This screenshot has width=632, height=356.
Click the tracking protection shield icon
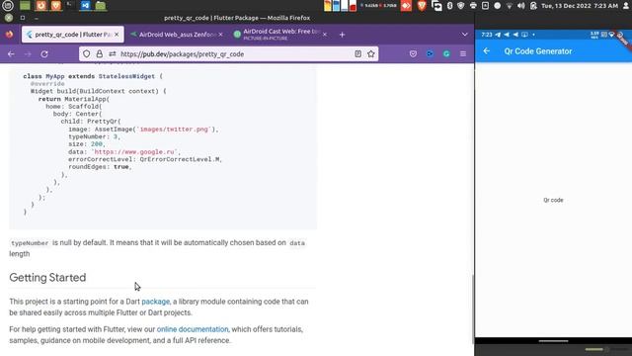[87, 53]
